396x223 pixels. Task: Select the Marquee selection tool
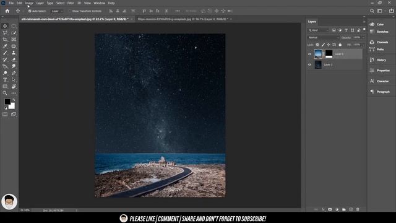(14, 26)
